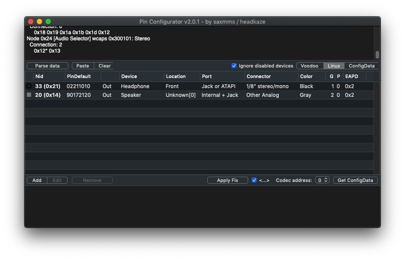Click the Add node button

[x=37, y=180]
